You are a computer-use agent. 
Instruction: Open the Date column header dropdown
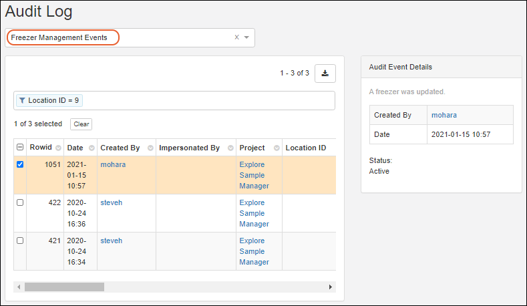click(90, 148)
